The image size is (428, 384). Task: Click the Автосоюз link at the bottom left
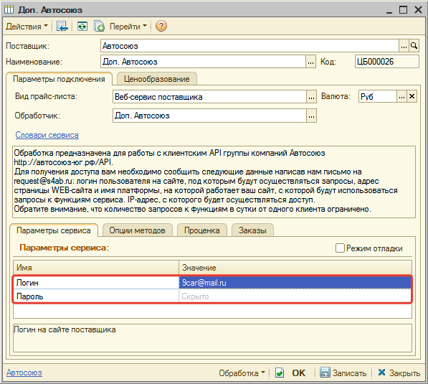[x=24, y=373]
